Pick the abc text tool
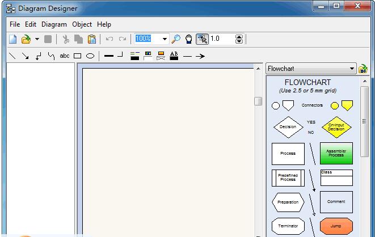Viewport: 375px width, 237px height. pyautogui.click(x=65, y=56)
